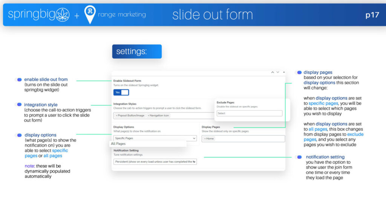Click the 'slide out form' title
This screenshot has width=386, height=217.
click(x=213, y=15)
